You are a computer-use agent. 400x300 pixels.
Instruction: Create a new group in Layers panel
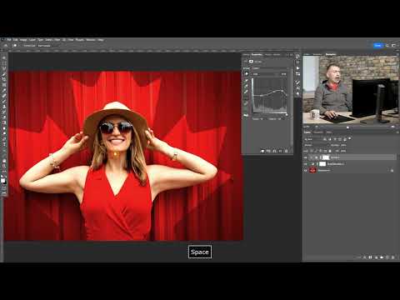point(382,257)
